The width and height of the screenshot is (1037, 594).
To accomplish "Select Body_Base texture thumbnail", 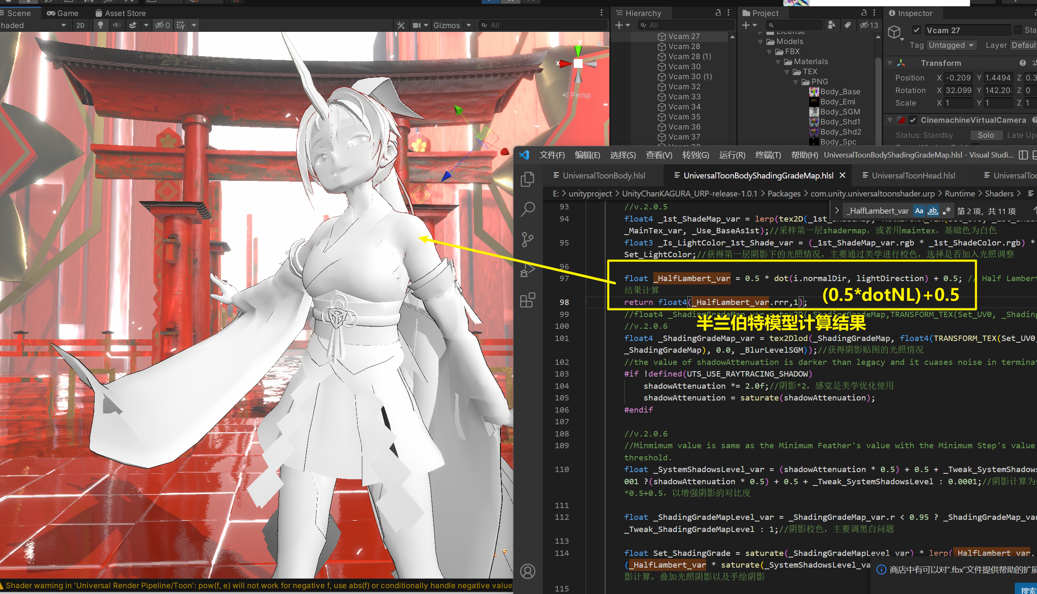I will click(x=814, y=92).
